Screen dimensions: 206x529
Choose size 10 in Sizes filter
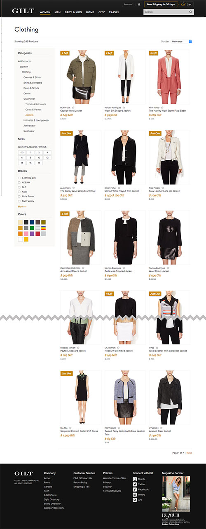click(x=39, y=158)
